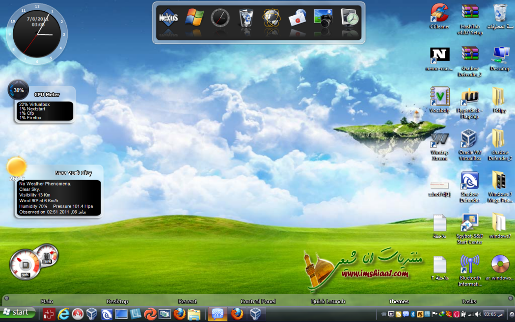Open the Tasks tab on the shelf
Viewport: 515px width, 322px height.
pos(469,301)
